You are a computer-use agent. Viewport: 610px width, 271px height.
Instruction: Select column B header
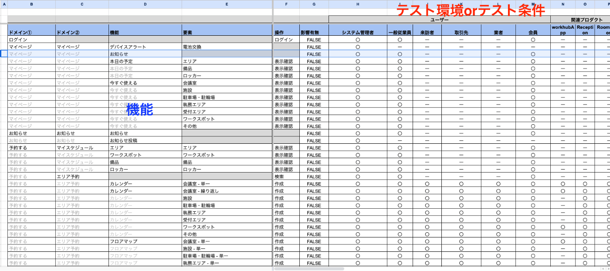click(x=31, y=4)
